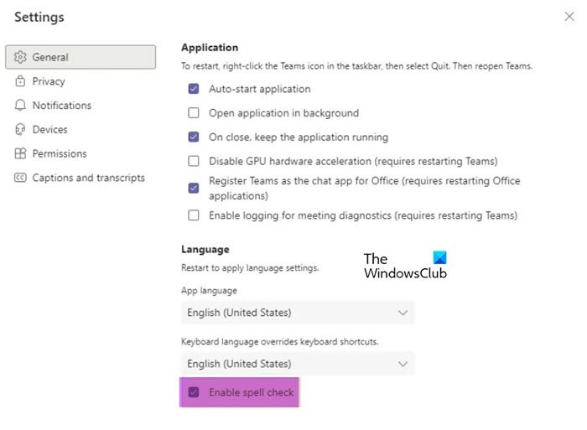The image size is (587, 430).
Task: Enable logging for meeting diagnostics checkbox
Action: (x=194, y=215)
